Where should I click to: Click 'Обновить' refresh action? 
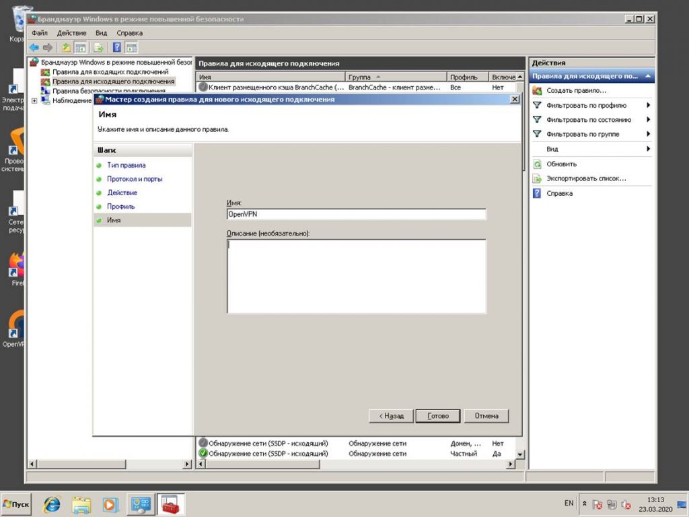[x=561, y=164]
